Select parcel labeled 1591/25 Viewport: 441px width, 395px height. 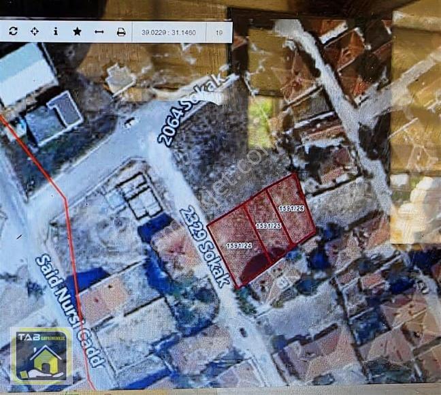pyautogui.click(x=268, y=225)
